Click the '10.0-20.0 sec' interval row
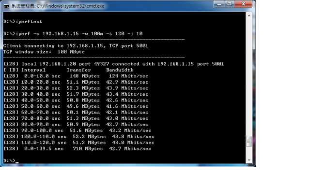310x174 pixels. pyautogui.click(x=41, y=82)
